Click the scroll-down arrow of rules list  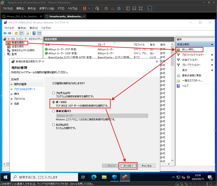(x=172, y=161)
